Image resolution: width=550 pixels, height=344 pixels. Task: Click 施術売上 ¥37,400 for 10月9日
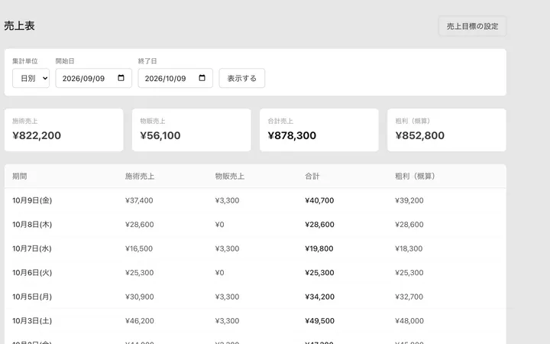coord(139,200)
